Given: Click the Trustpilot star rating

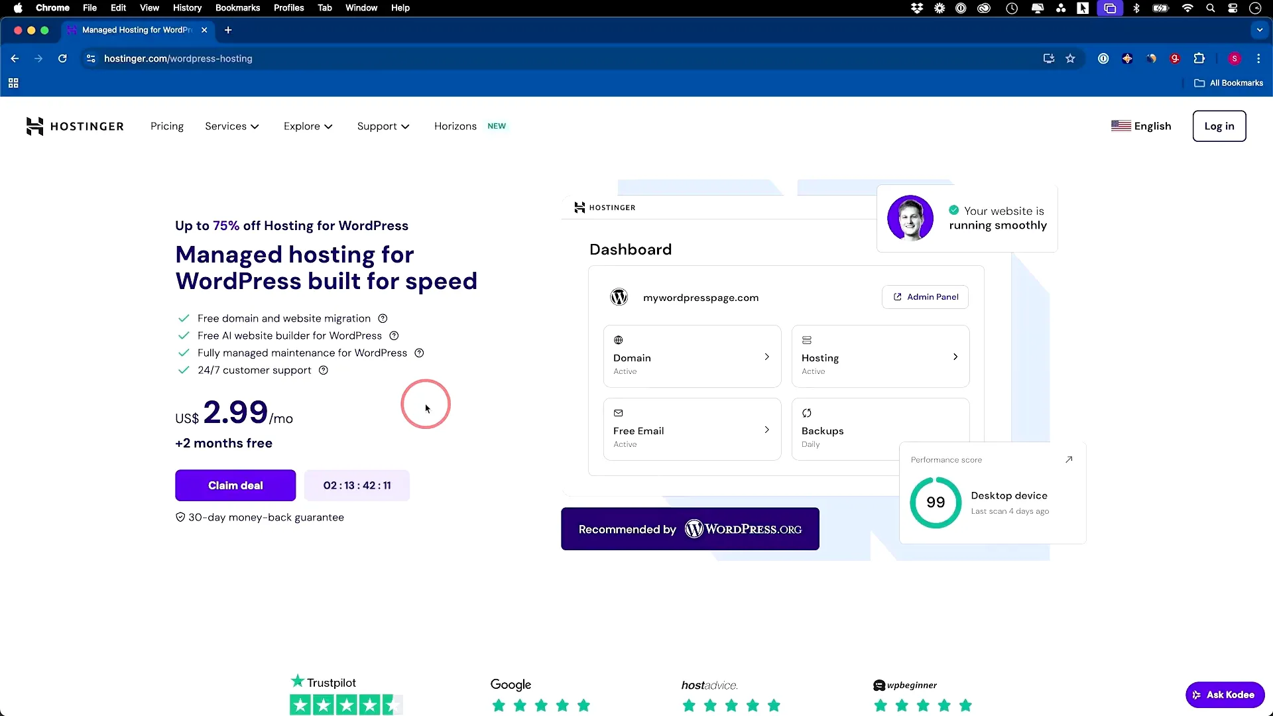Looking at the screenshot, I should pyautogui.click(x=346, y=705).
